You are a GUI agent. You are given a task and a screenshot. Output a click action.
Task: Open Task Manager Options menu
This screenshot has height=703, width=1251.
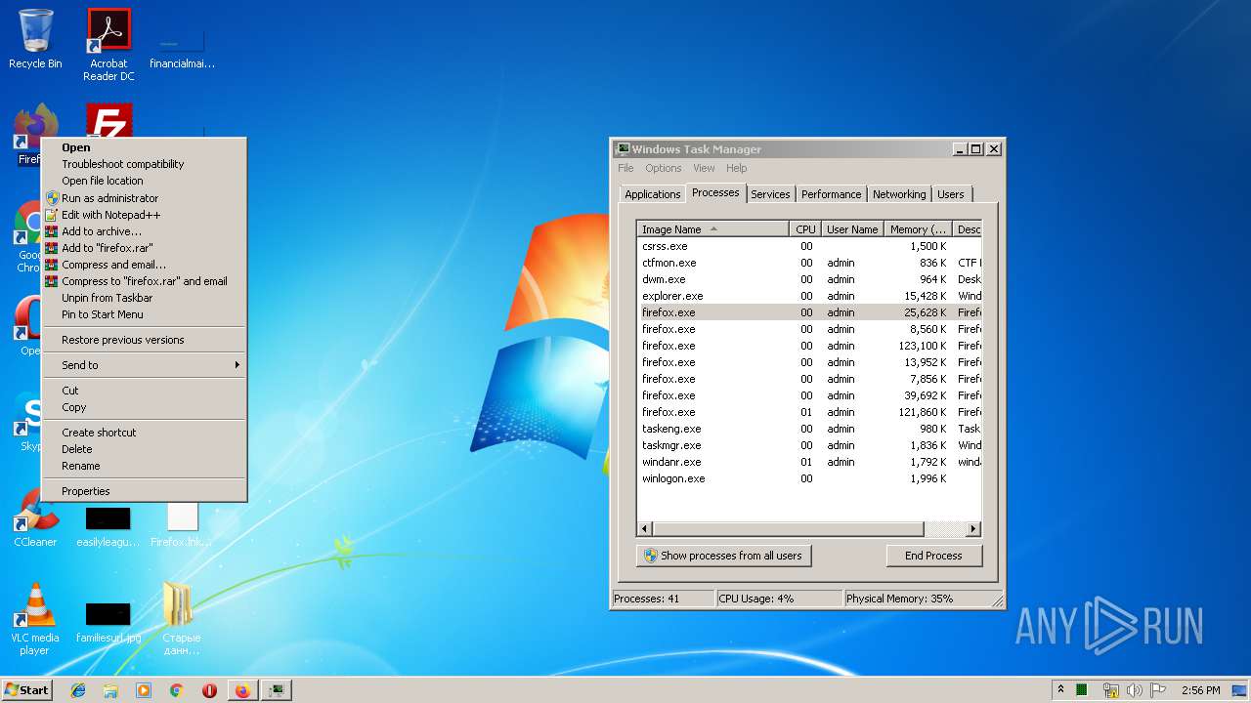[x=664, y=168]
